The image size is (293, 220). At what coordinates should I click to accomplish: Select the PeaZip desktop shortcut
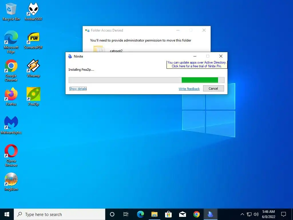tap(33, 97)
